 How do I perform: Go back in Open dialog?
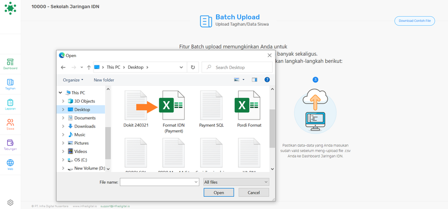(x=63, y=68)
